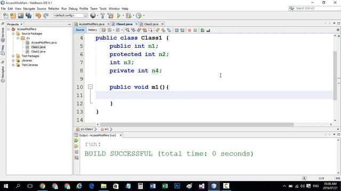Collapse m1 method code fold at line 10
Screen dimensions: 341x191
pyautogui.click(x=91, y=87)
